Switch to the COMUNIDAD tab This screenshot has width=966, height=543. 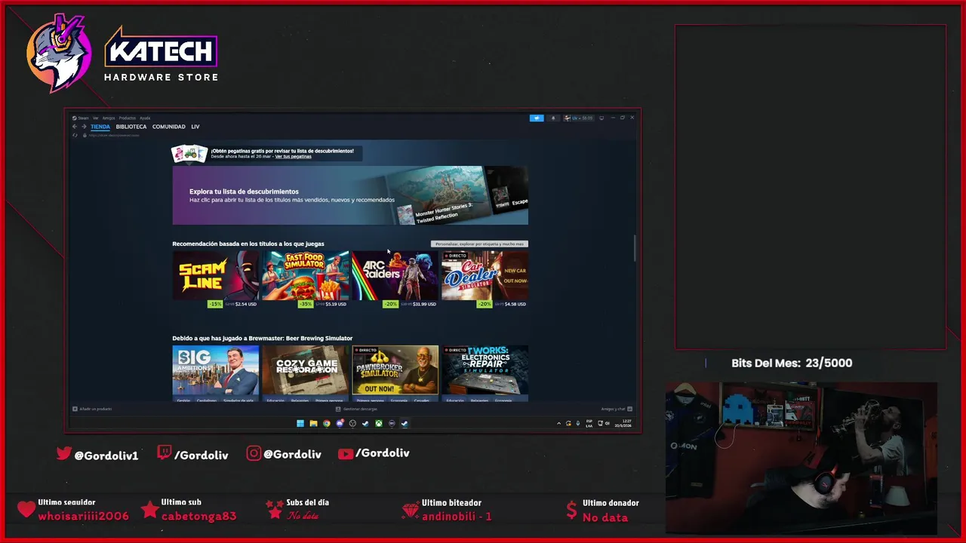[x=168, y=127]
